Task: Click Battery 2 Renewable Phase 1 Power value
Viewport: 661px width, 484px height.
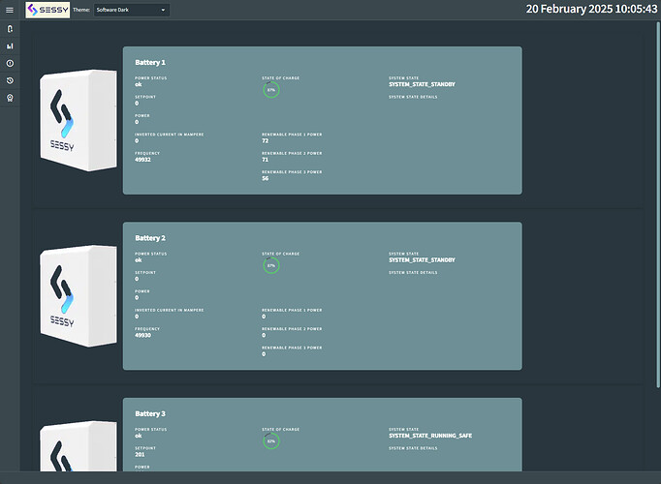Action: [264, 317]
